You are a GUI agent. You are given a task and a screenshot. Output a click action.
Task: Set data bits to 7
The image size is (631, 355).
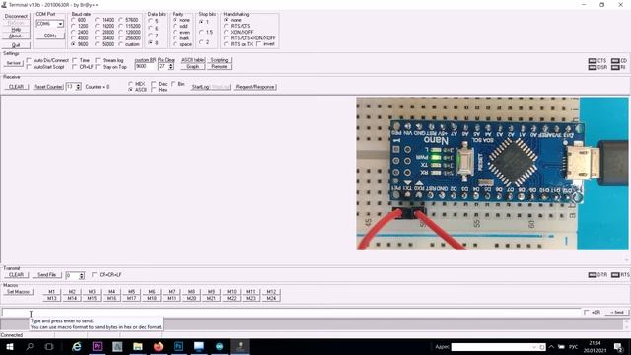coord(151,35)
